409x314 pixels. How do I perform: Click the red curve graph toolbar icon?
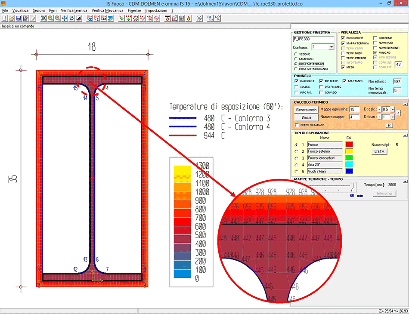[x=174, y=18]
